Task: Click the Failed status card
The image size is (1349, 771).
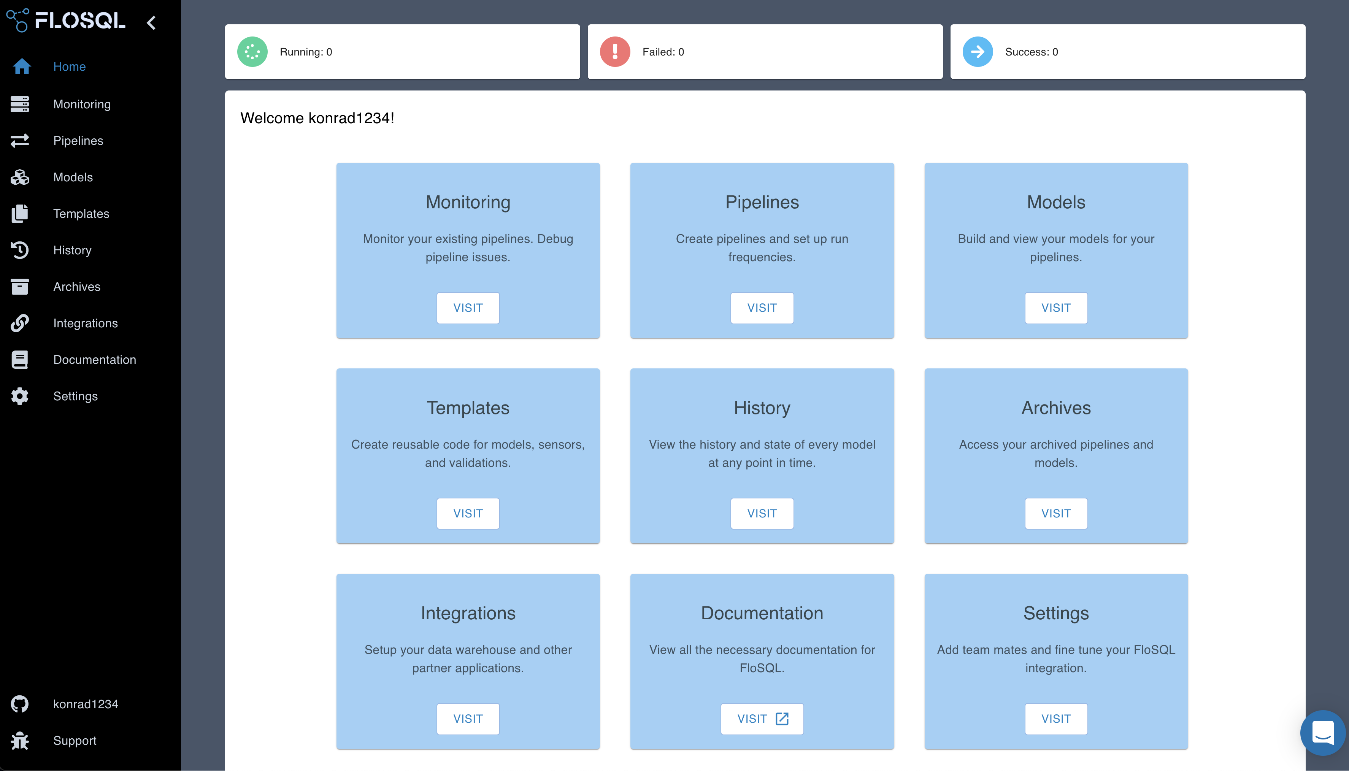Action: click(x=765, y=52)
